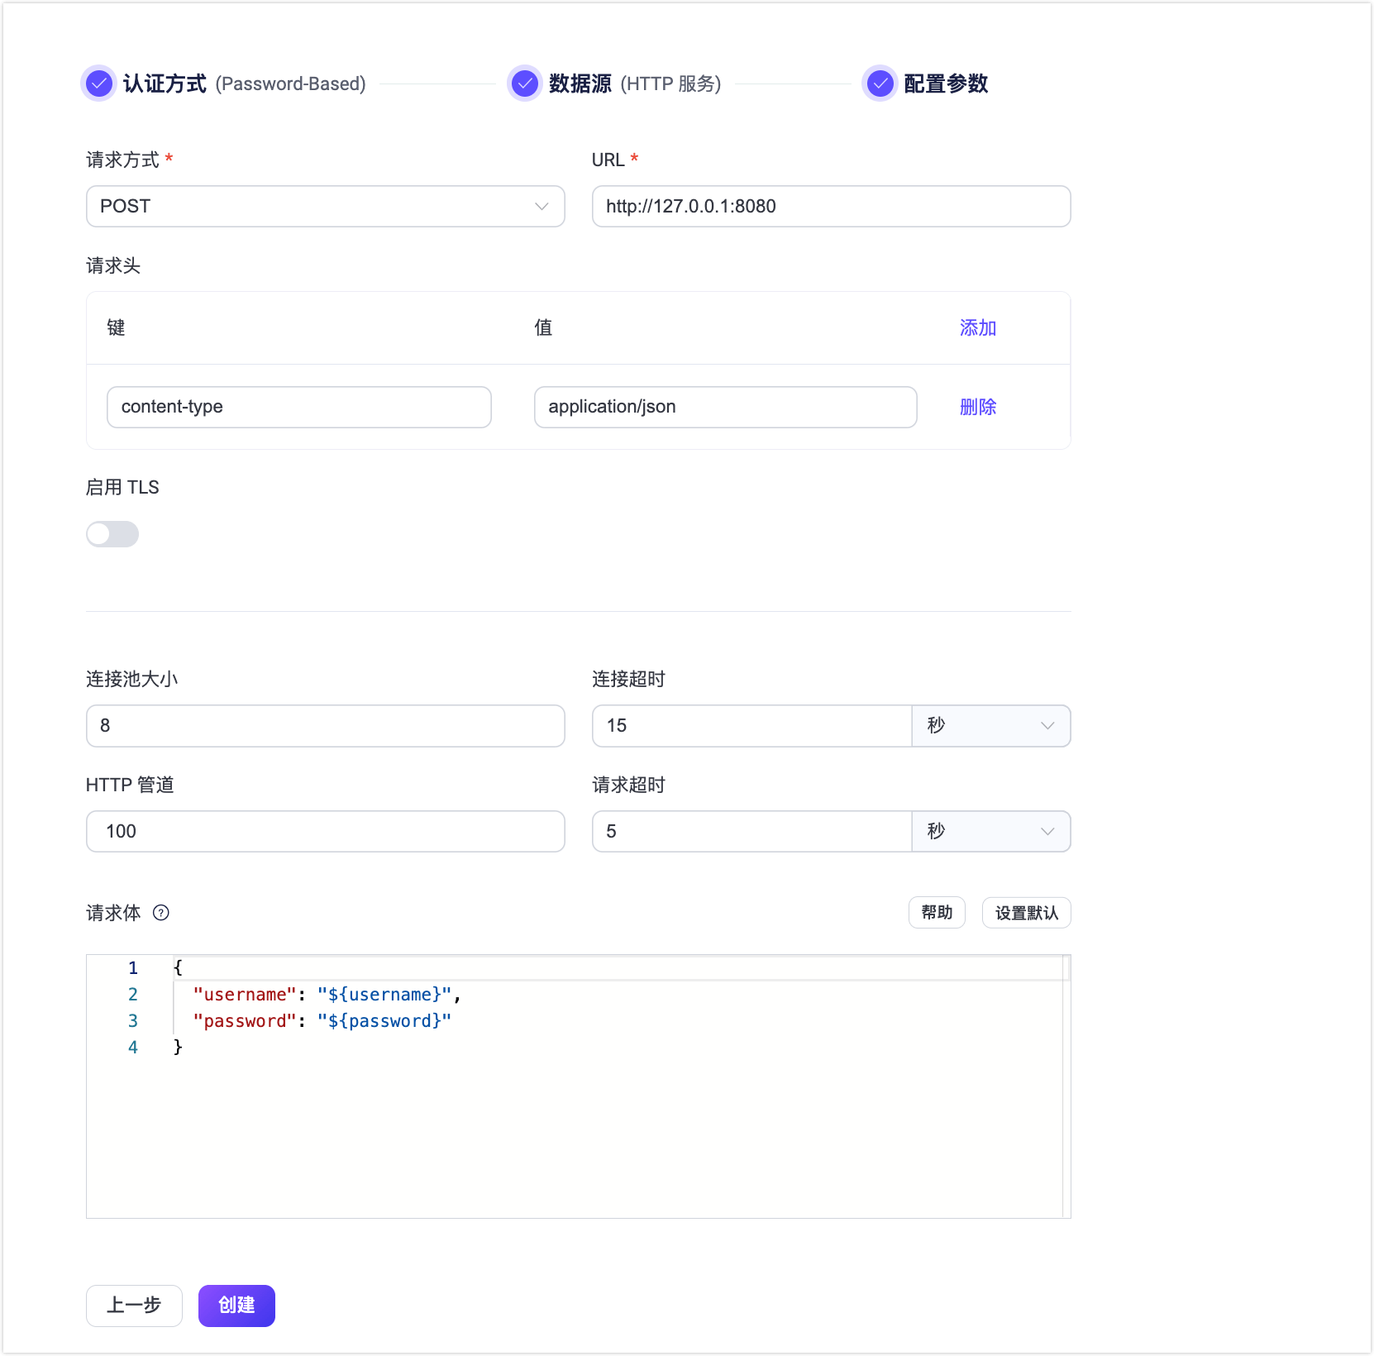This screenshot has height=1356, width=1374.
Task: Click the 配置参数 step check icon
Action: (880, 83)
